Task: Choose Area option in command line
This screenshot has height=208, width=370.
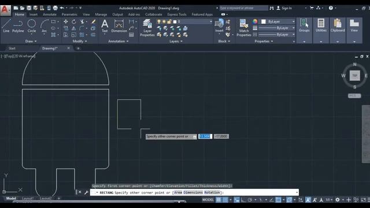Action: coord(178,192)
